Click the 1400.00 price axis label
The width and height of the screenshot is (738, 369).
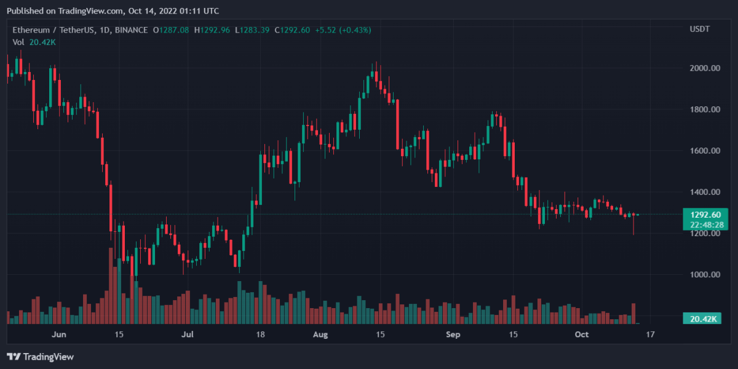[x=704, y=192]
